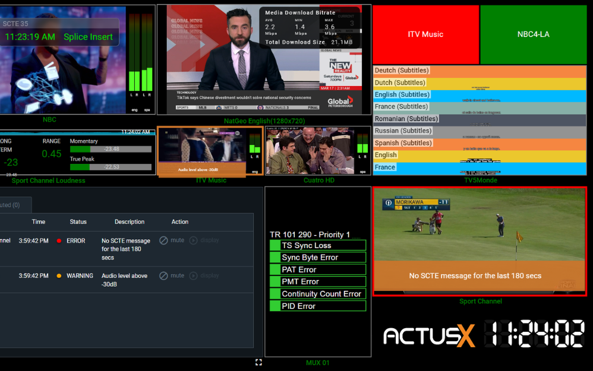Click the mute icon in the ERROR row
The image size is (593, 371).
(x=163, y=240)
